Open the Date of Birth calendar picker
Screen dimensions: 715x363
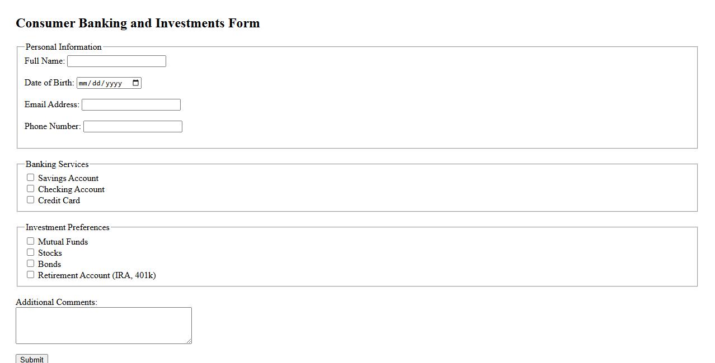click(136, 83)
